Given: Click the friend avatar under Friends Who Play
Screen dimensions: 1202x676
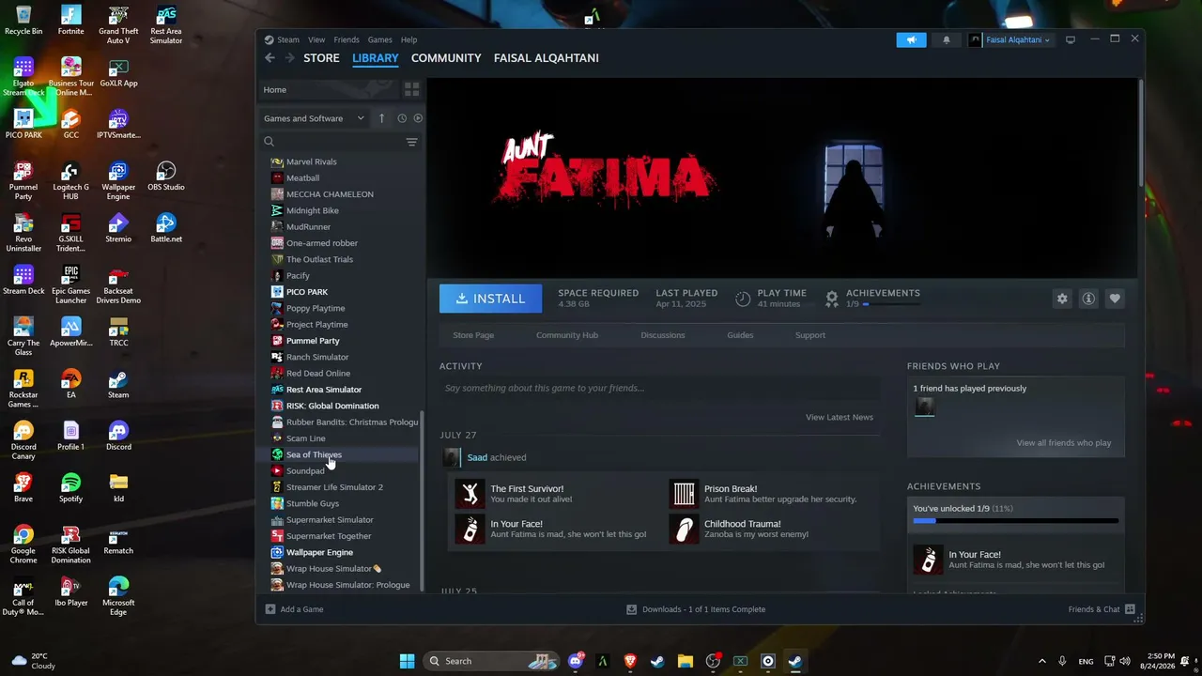Looking at the screenshot, I should 925,407.
